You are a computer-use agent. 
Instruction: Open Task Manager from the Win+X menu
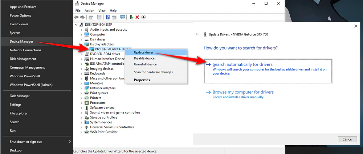20,96
